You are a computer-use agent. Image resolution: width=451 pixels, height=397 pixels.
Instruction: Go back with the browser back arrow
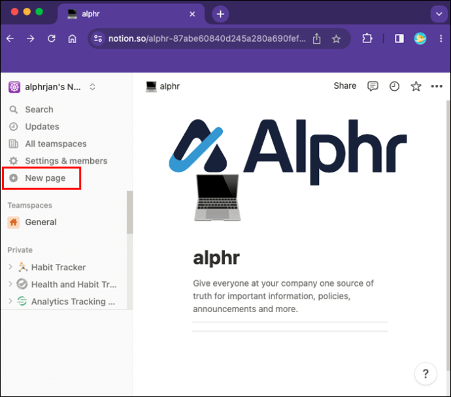pos(10,39)
